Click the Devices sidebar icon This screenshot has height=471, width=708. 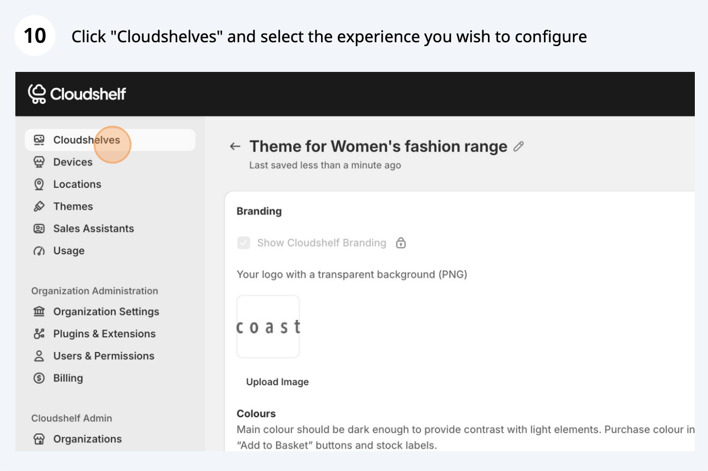(x=38, y=162)
